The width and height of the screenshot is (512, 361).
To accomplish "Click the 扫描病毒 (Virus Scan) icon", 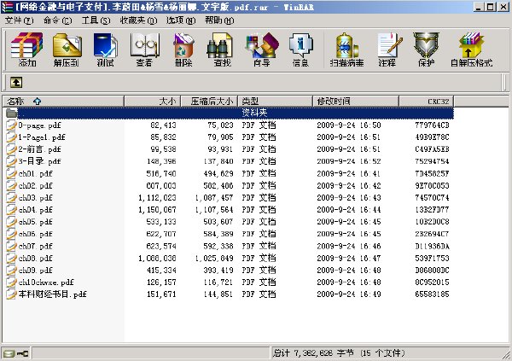I will click(346, 49).
